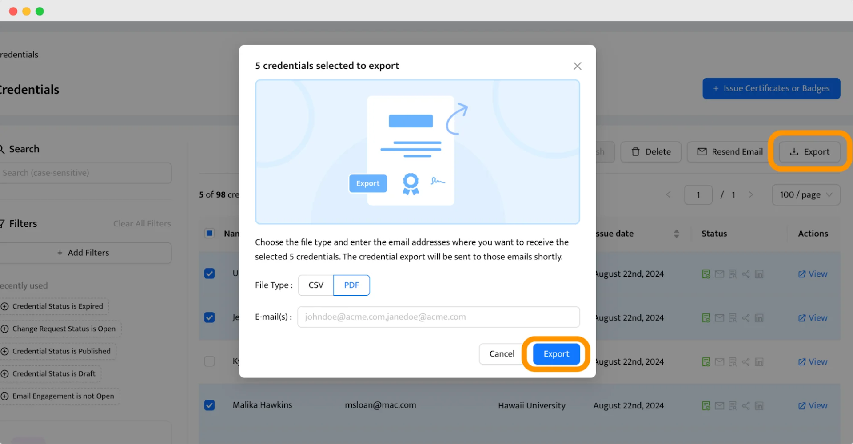The width and height of the screenshot is (853, 444).
Task: Select the share icon for Malika Hawkins' credential
Action: tap(746, 405)
